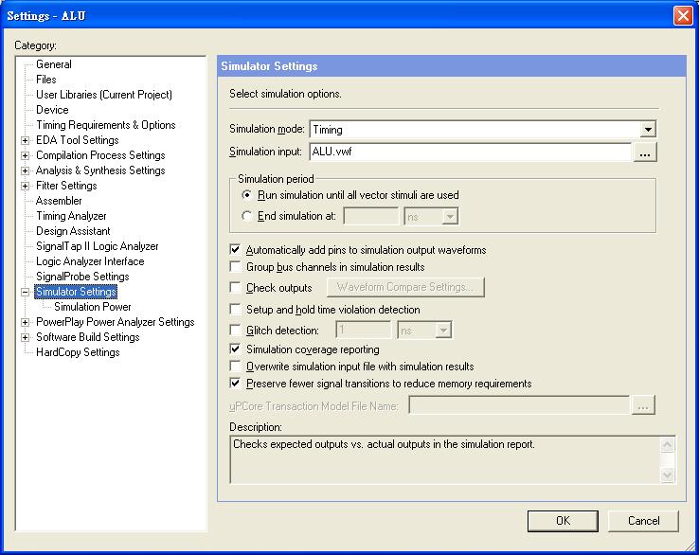Expand the Fitter Settings node

pyautogui.click(x=26, y=186)
